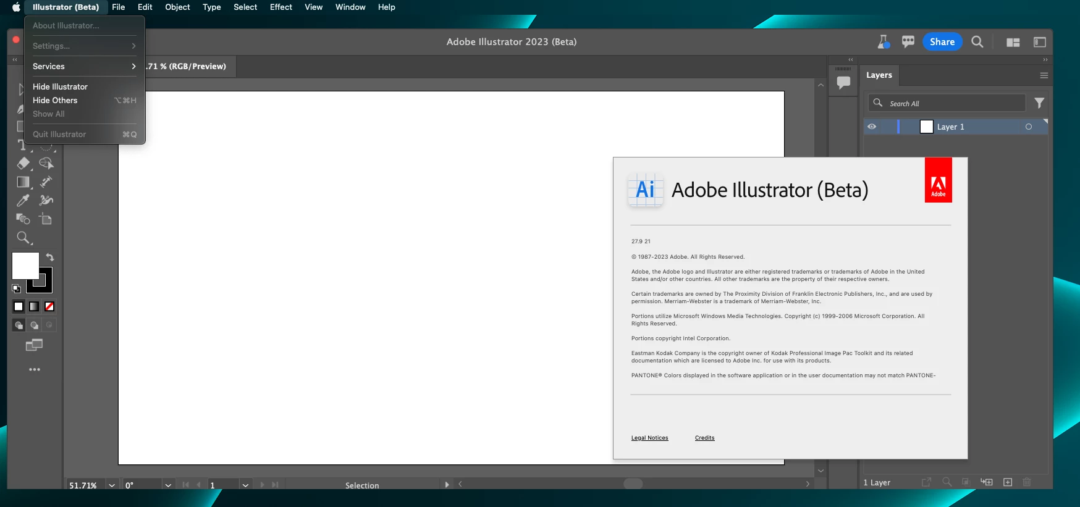1080x507 pixels.
Task: Select the Artboard tool
Action: 46,219
